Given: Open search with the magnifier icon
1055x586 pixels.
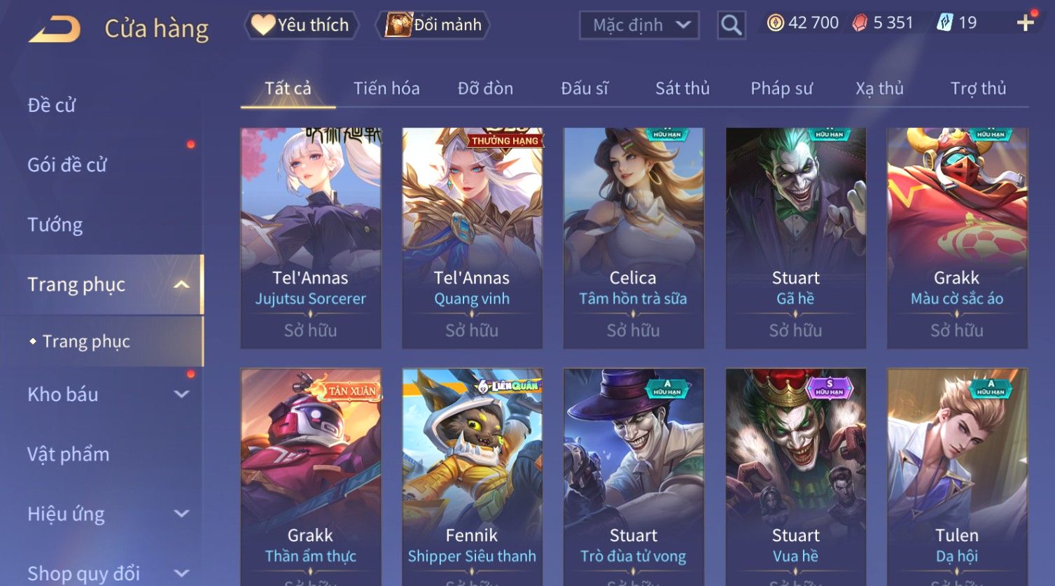Looking at the screenshot, I should [731, 25].
